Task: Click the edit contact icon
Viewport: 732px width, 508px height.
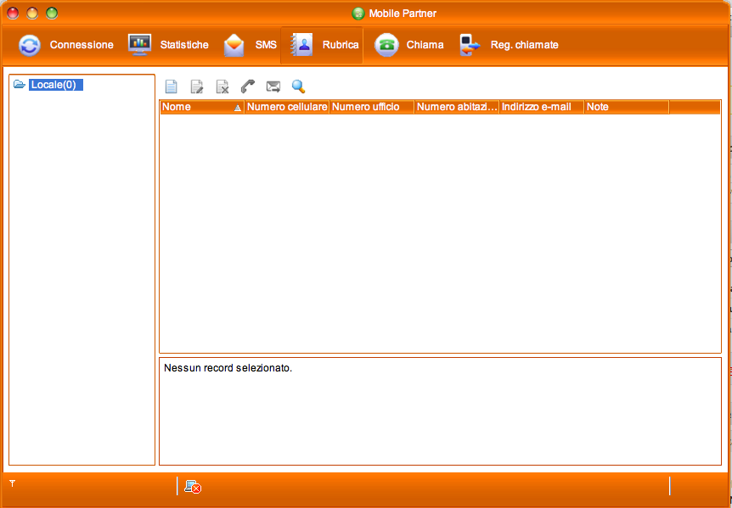Action: tap(196, 87)
